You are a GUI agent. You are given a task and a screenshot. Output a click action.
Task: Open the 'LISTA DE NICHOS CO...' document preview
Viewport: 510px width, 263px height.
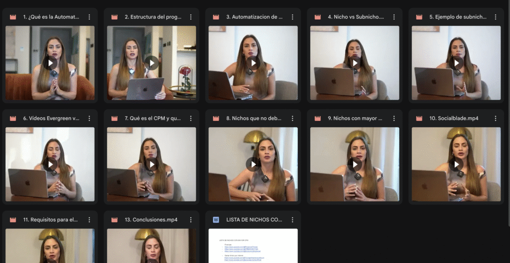click(253, 246)
